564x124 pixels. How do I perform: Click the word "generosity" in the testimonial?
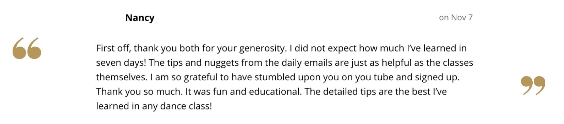pos(262,48)
